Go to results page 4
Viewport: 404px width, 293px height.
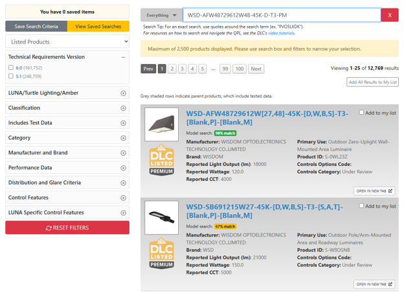coord(192,69)
